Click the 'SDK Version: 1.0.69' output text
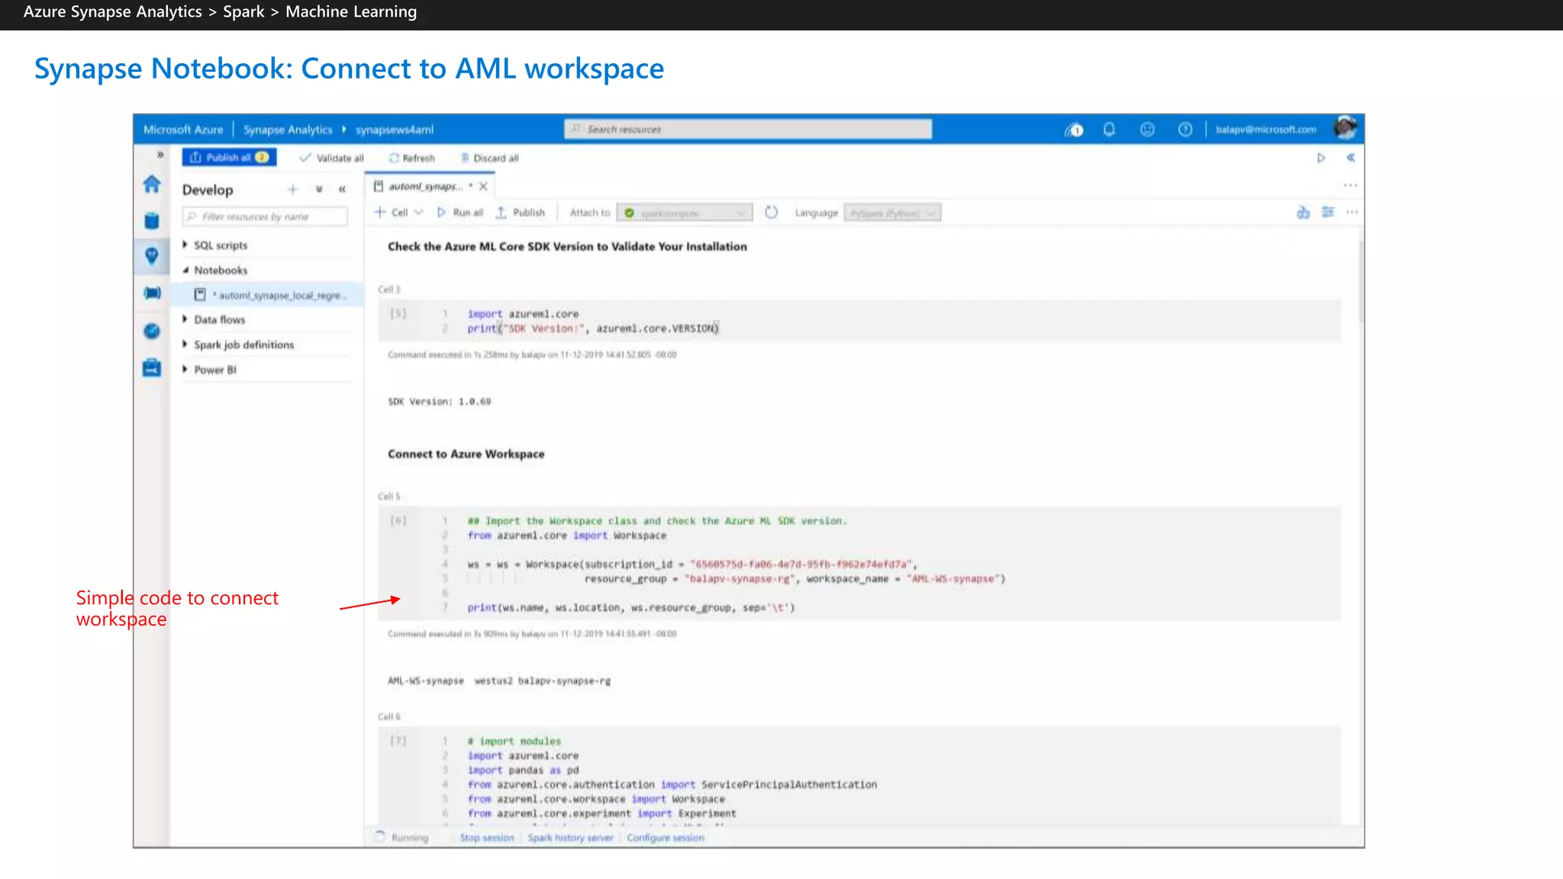Screen dimensions: 1563x879 (x=440, y=401)
